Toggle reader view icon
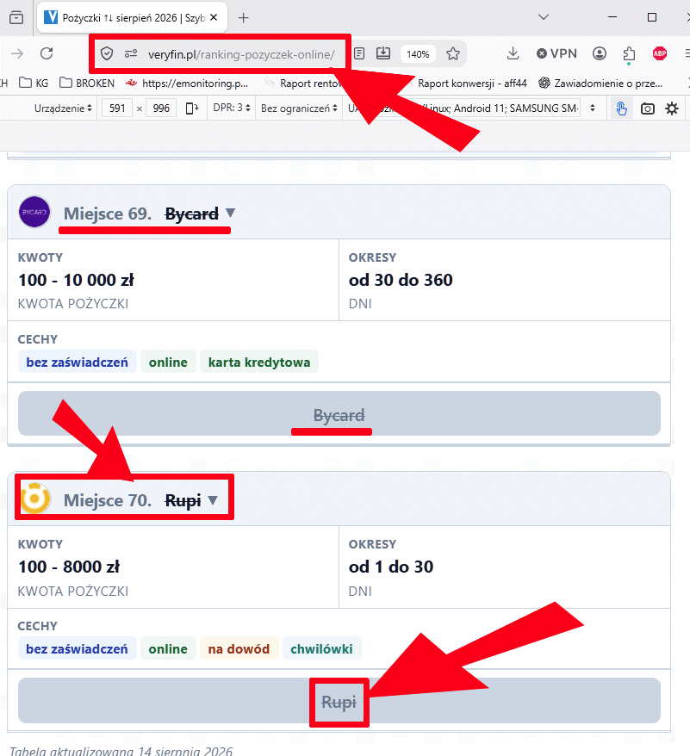 359,53
